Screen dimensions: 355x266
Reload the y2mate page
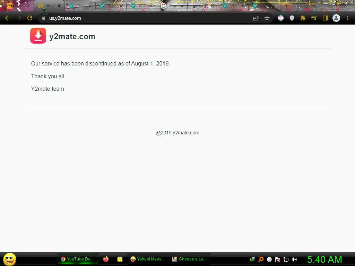30,18
